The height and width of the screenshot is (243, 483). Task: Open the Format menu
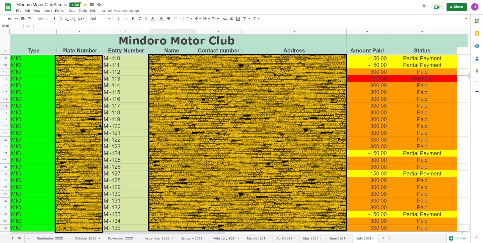(60, 11)
